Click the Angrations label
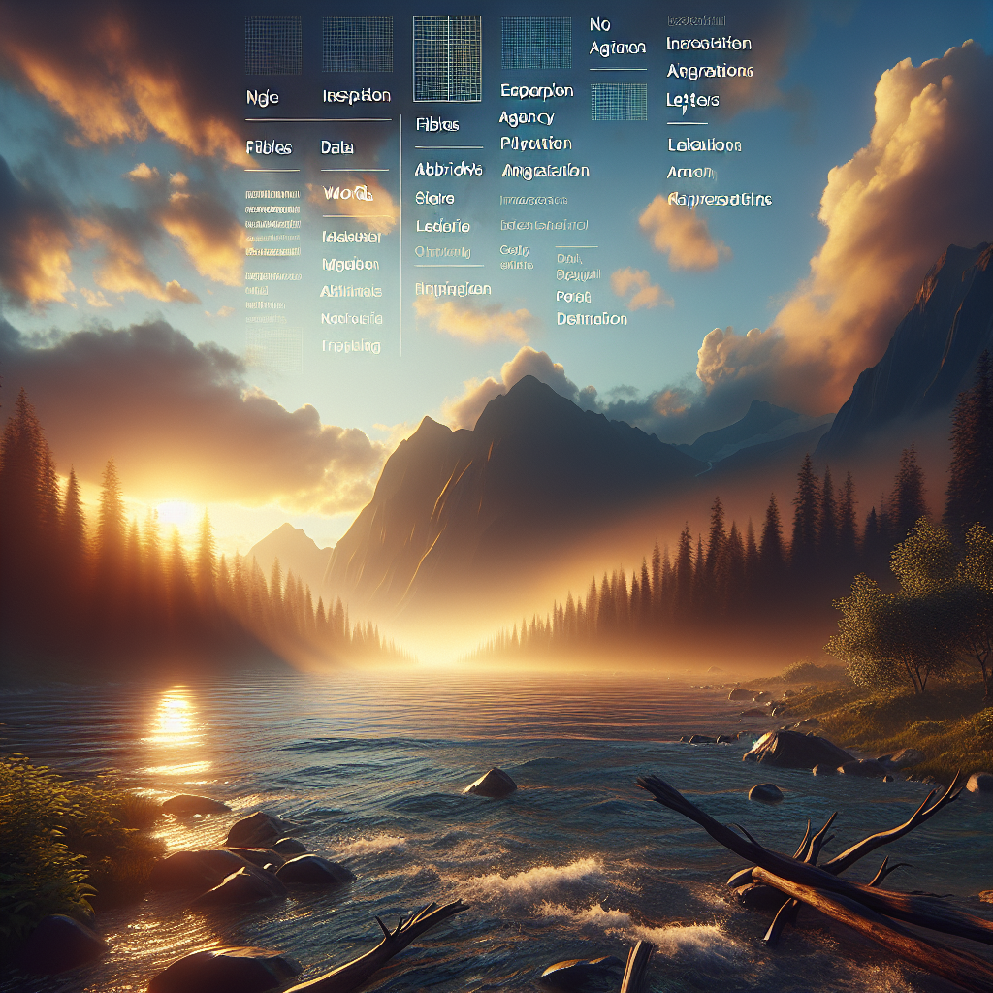Screen dimensions: 993x993 point(710,71)
